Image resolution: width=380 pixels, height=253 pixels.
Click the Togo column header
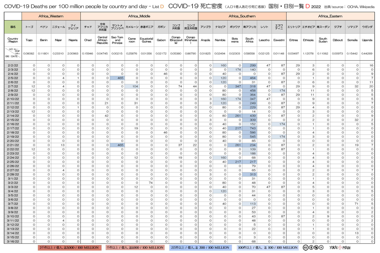(x=29, y=40)
